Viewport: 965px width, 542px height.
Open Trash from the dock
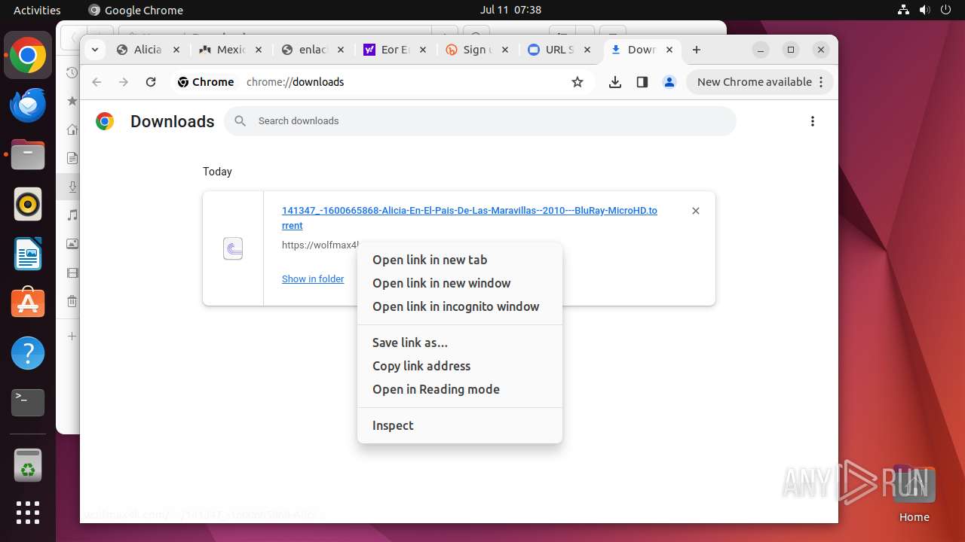click(28, 465)
